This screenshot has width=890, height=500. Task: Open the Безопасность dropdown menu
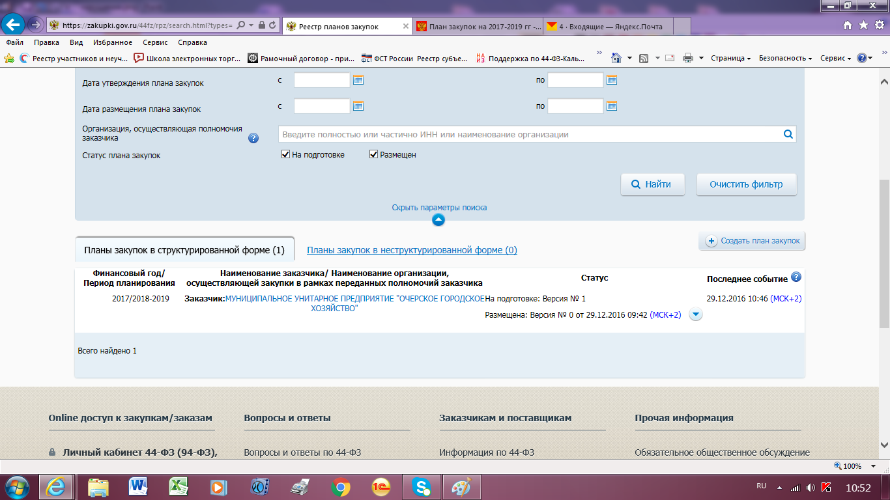point(784,58)
